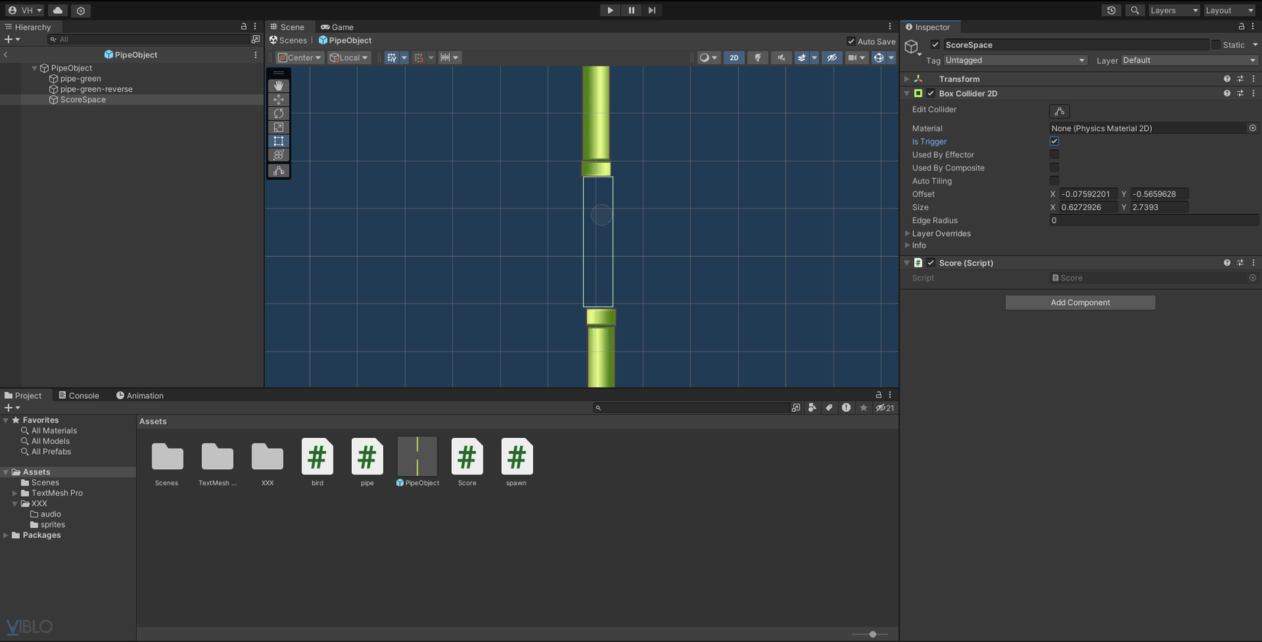Toggle the Auto Save checkbox

pos(851,41)
